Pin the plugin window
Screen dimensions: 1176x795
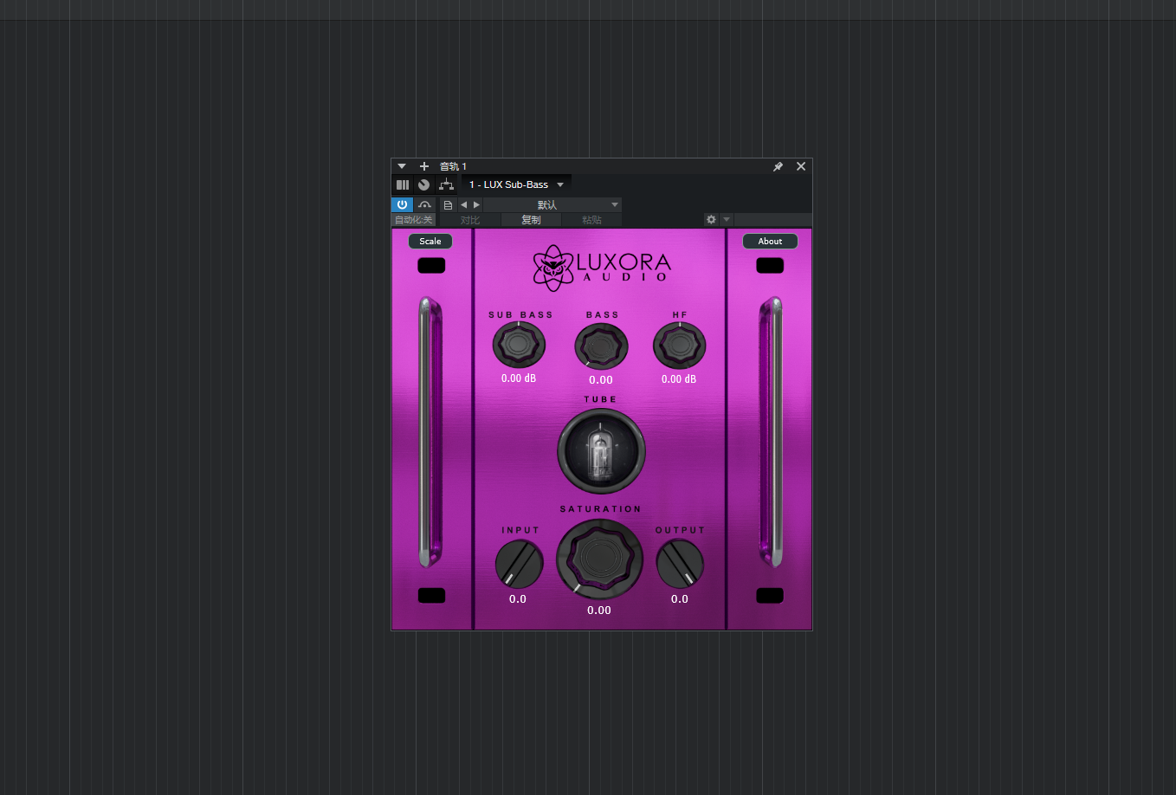(778, 166)
